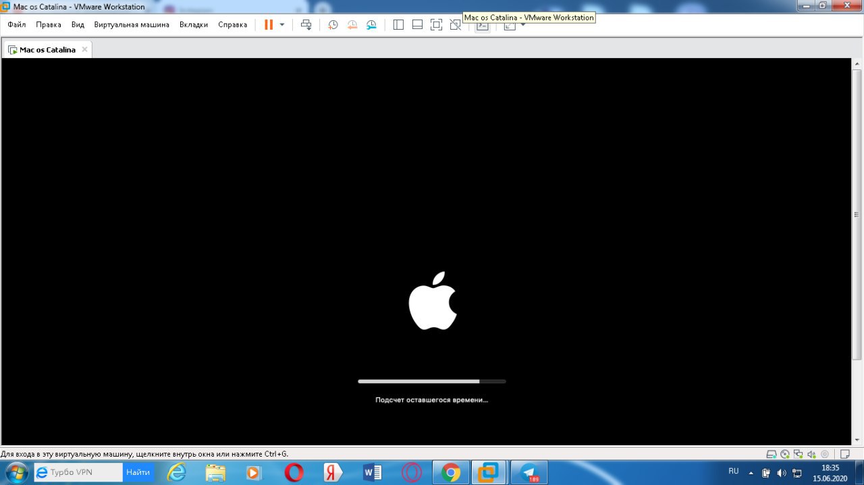Click the scroll down arrow of the VM view

(x=857, y=440)
